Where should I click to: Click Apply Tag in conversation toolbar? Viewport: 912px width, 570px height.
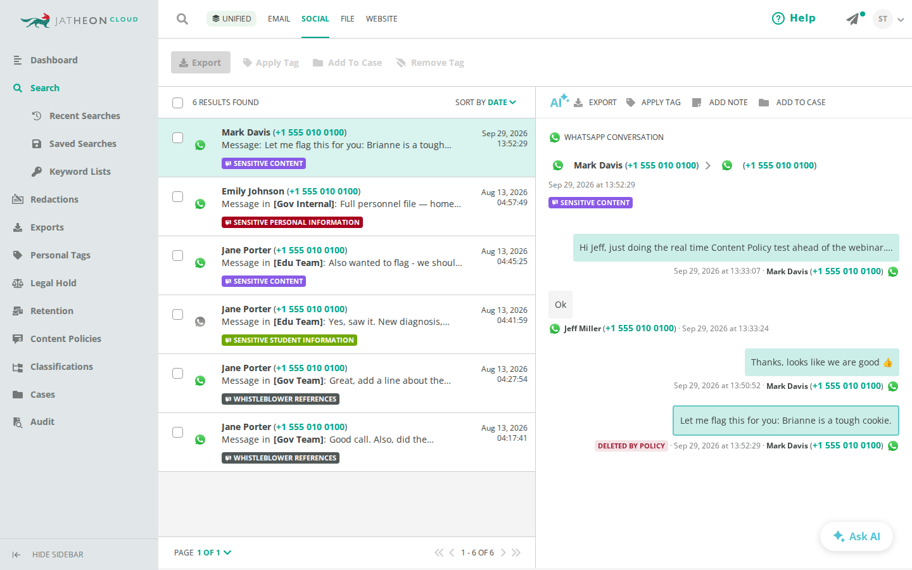pyautogui.click(x=653, y=103)
